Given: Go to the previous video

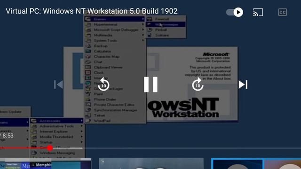Looking at the screenshot, I should click(x=58, y=84).
